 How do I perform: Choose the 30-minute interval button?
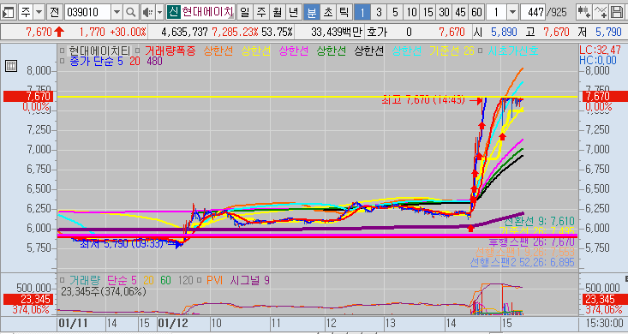pyautogui.click(x=444, y=12)
